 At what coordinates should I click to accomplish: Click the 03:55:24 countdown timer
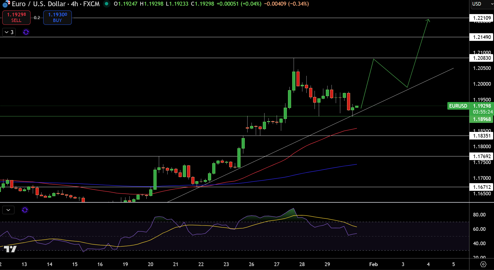(483, 112)
